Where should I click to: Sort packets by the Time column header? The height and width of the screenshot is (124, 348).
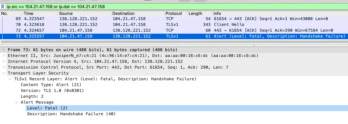40,14
